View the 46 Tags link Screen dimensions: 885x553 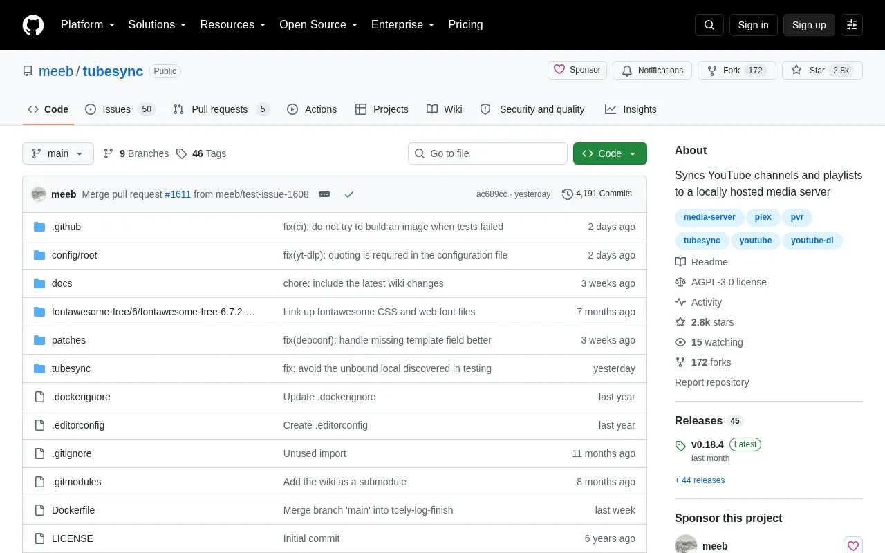pos(201,153)
